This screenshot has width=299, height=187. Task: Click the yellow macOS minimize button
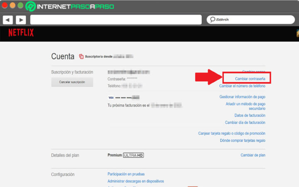(x=12, y=5)
